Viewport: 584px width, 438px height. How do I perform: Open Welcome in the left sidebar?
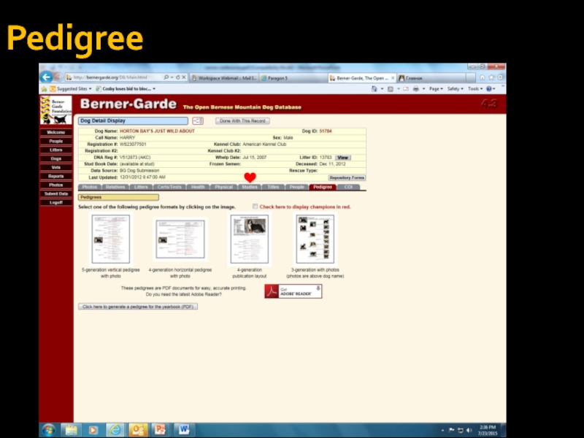[x=56, y=132]
